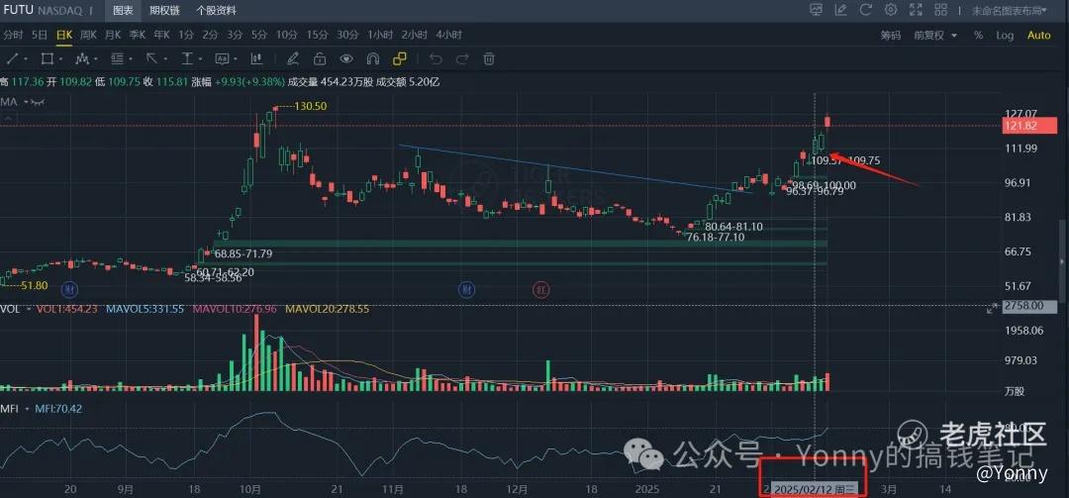Image resolution: width=1069 pixels, height=498 pixels.
Task: Select the trend line drawing tool
Action: (x=10, y=58)
